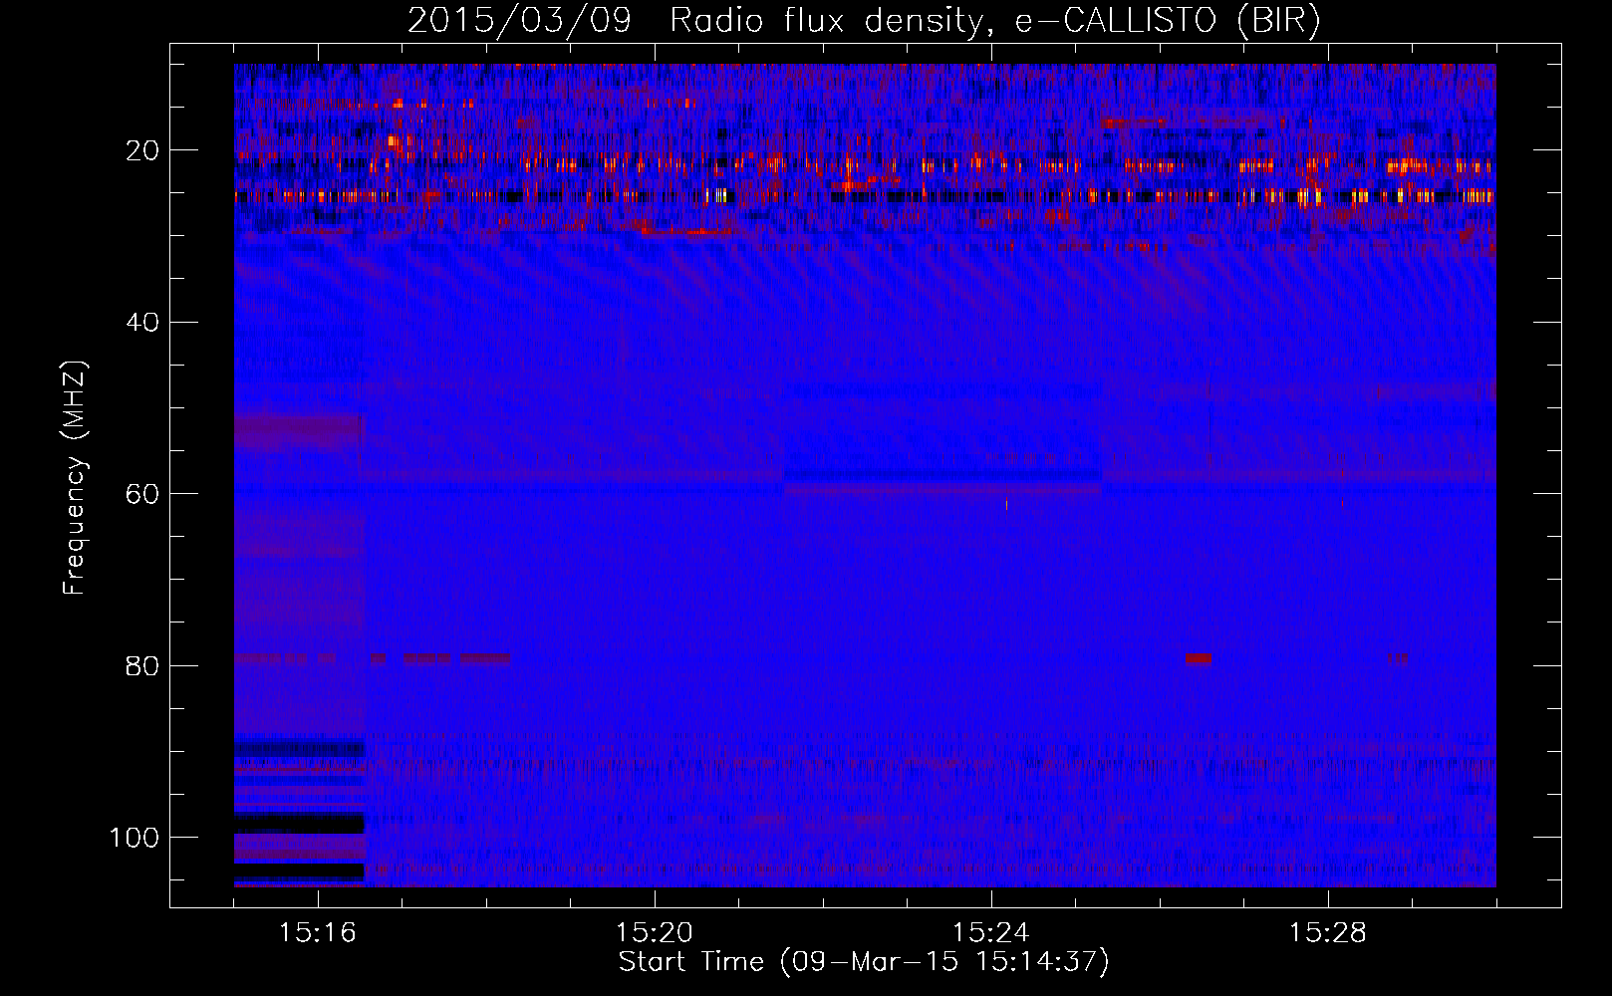Click the plot title '2015/03/09 Radio flux density'
The width and height of the screenshot is (1612, 996).
865,21
